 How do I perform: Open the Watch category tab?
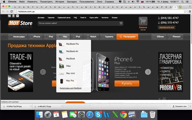91,37
